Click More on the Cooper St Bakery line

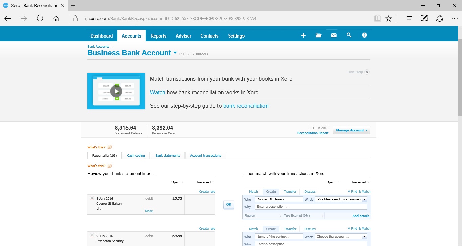[x=149, y=211]
